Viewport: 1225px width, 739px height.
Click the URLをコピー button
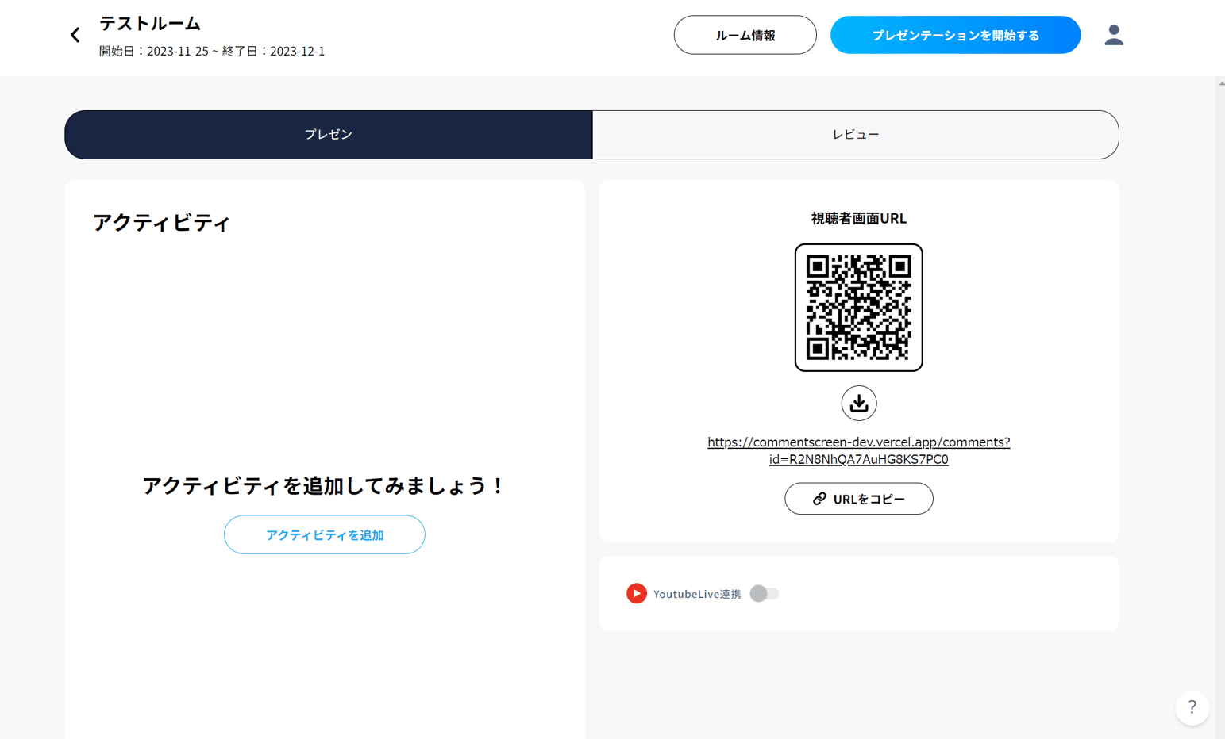click(x=858, y=499)
